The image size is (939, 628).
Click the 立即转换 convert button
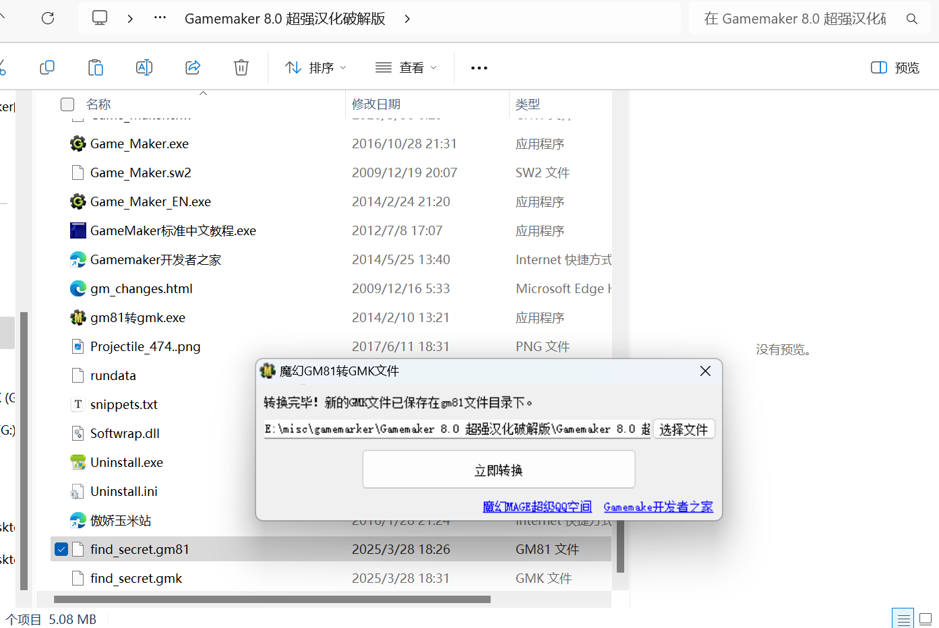pos(499,470)
